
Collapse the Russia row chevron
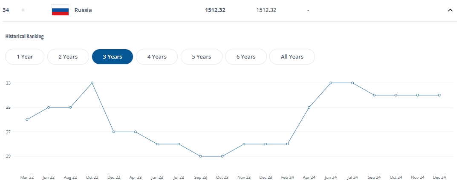tap(450, 10)
